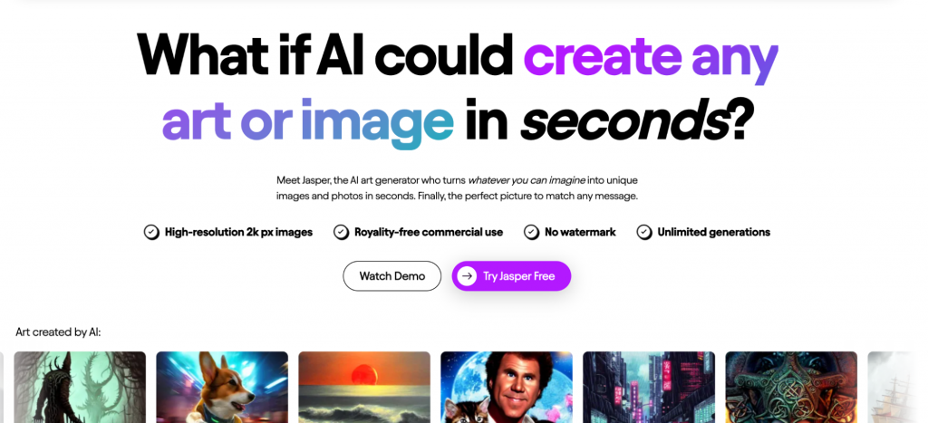Click the checkmark icon beside No watermark

click(x=531, y=232)
